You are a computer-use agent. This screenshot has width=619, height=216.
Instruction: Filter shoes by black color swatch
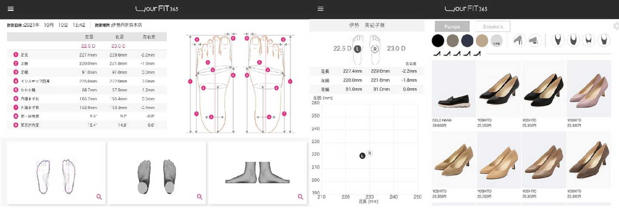(x=438, y=41)
